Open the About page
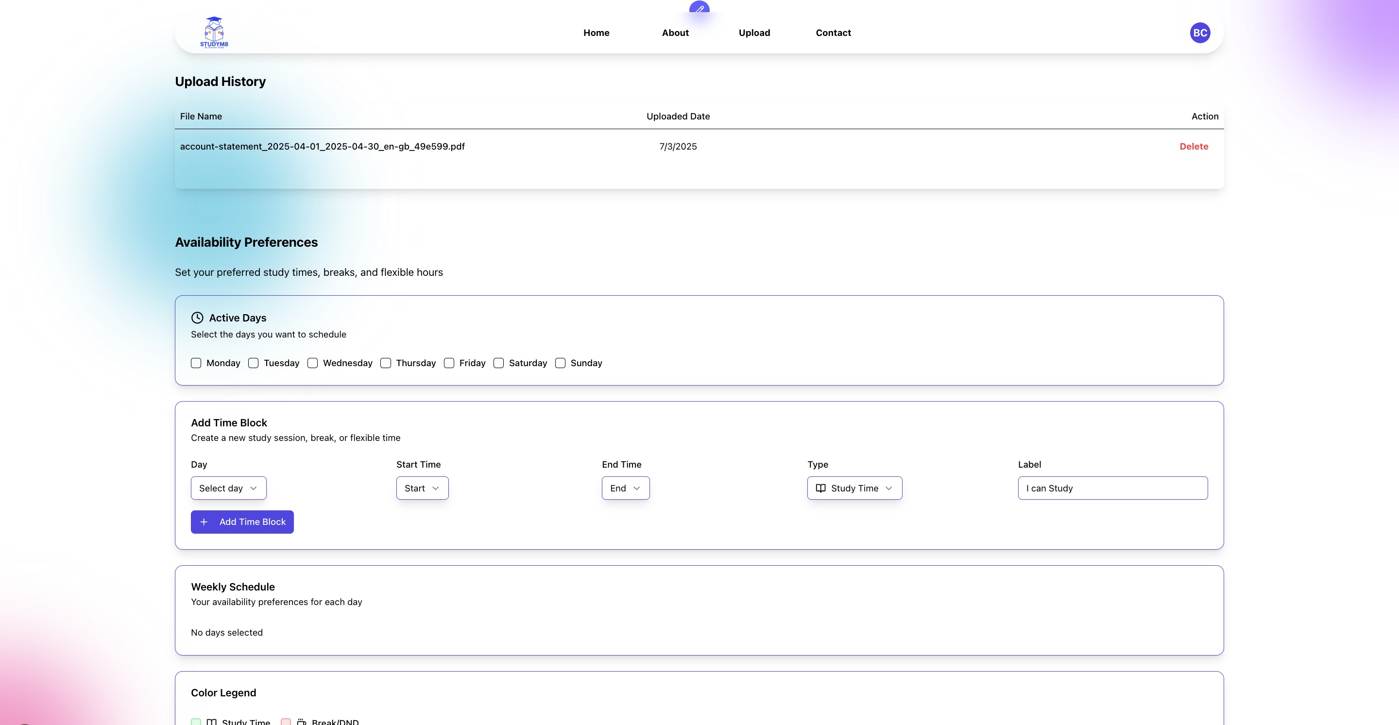This screenshot has height=725, width=1399. [675, 33]
